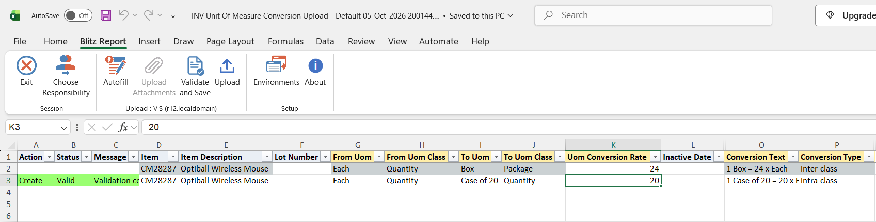Switch to the Insert tab
This screenshot has height=222, width=876.
[x=149, y=41]
